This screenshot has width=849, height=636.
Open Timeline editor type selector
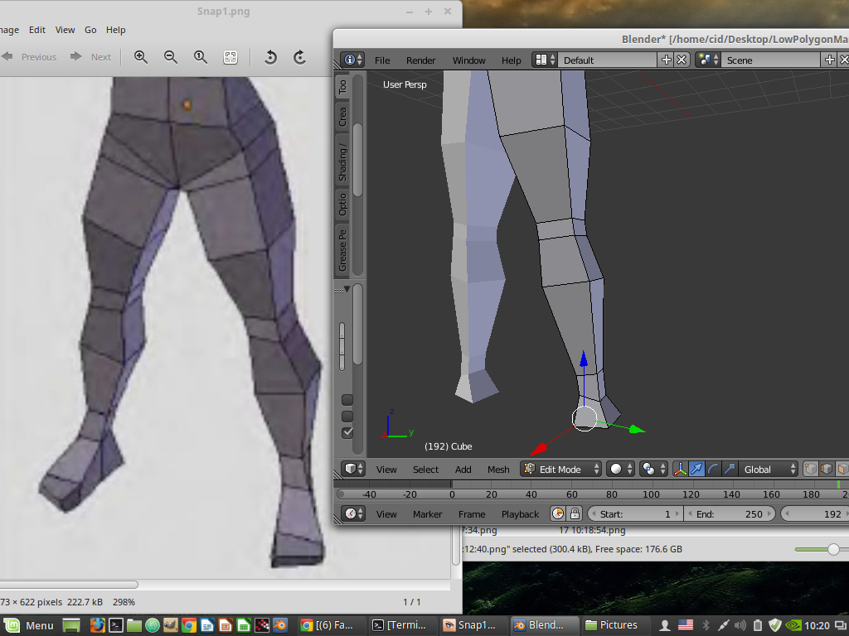click(x=352, y=513)
